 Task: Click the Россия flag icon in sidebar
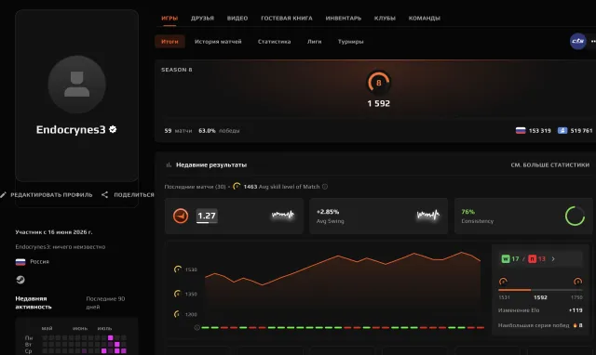tap(20, 262)
